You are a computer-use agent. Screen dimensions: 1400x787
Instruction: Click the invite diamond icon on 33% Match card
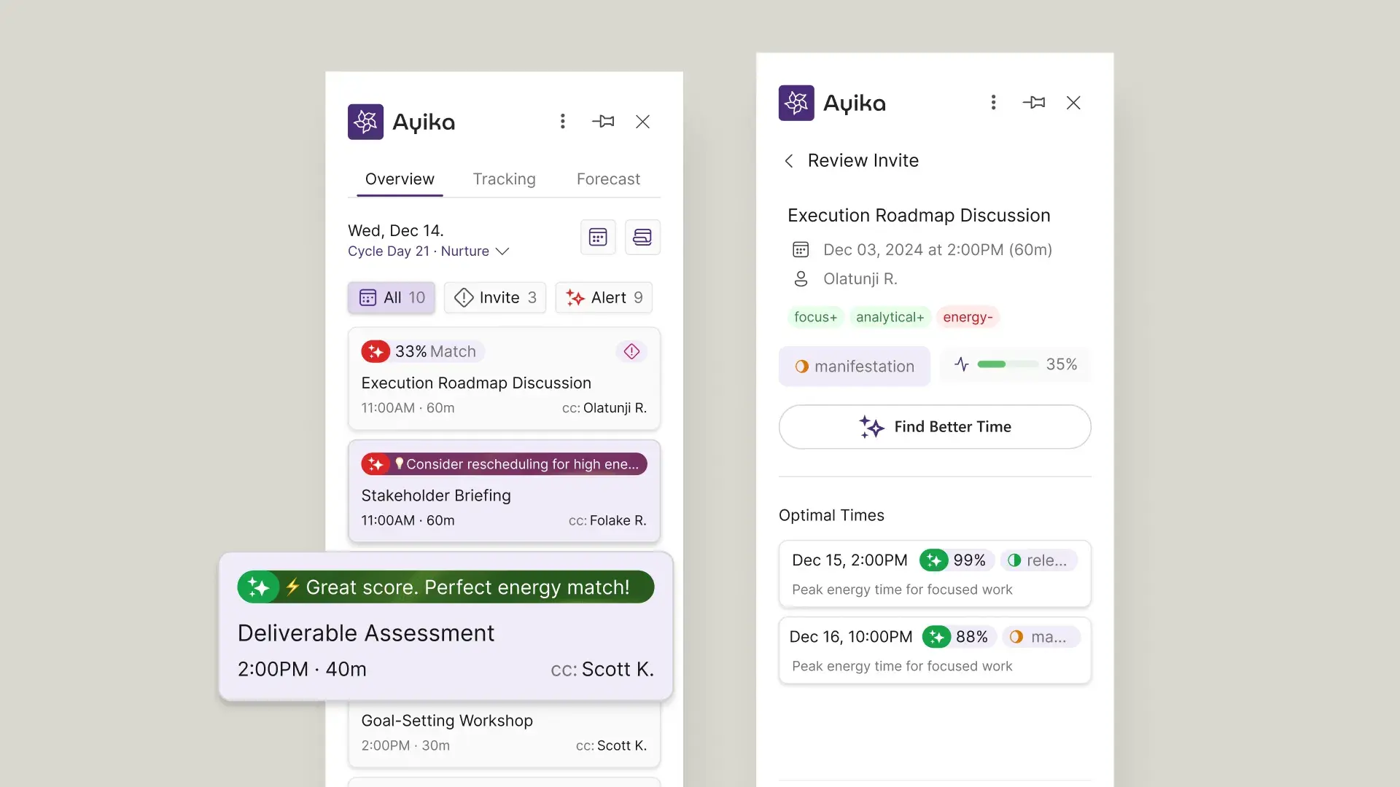pos(631,351)
